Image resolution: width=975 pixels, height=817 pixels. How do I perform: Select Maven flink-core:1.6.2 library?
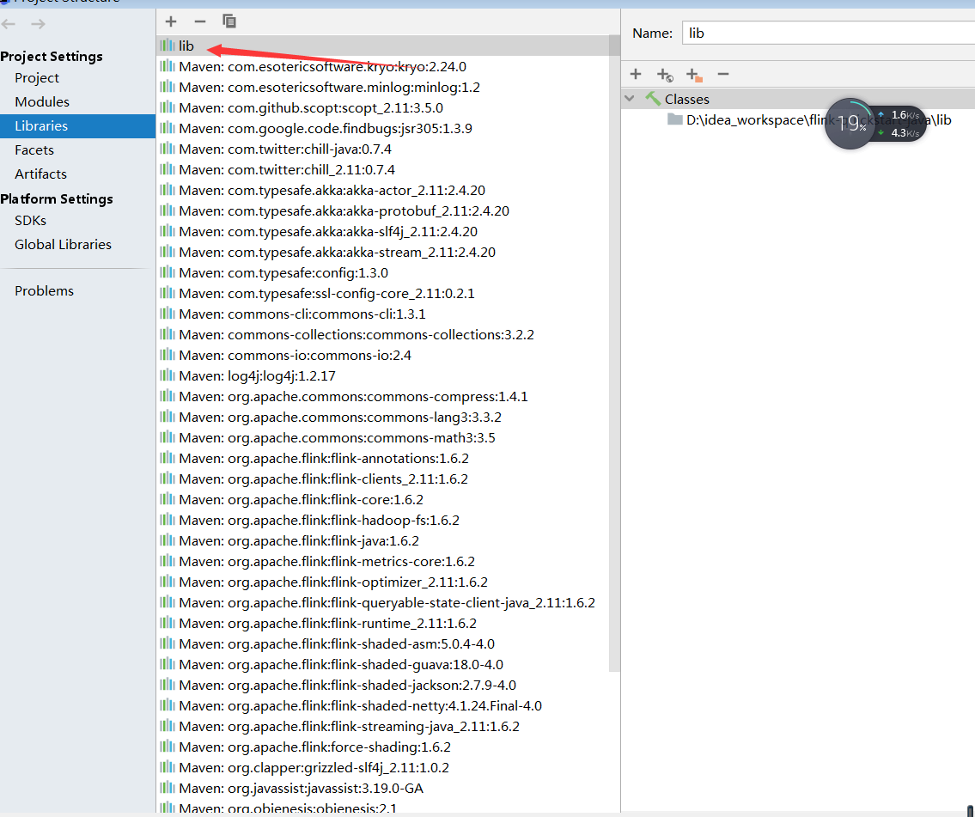point(382,499)
